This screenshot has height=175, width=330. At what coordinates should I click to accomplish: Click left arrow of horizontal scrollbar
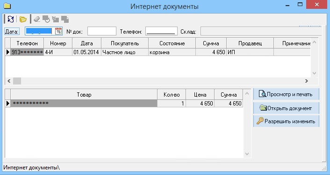(x=9, y=81)
